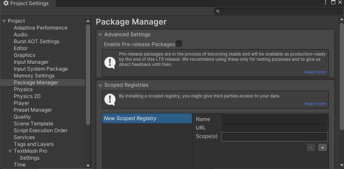Click sidebar scrollbar down arrow
344x169 pixels.
point(88,166)
